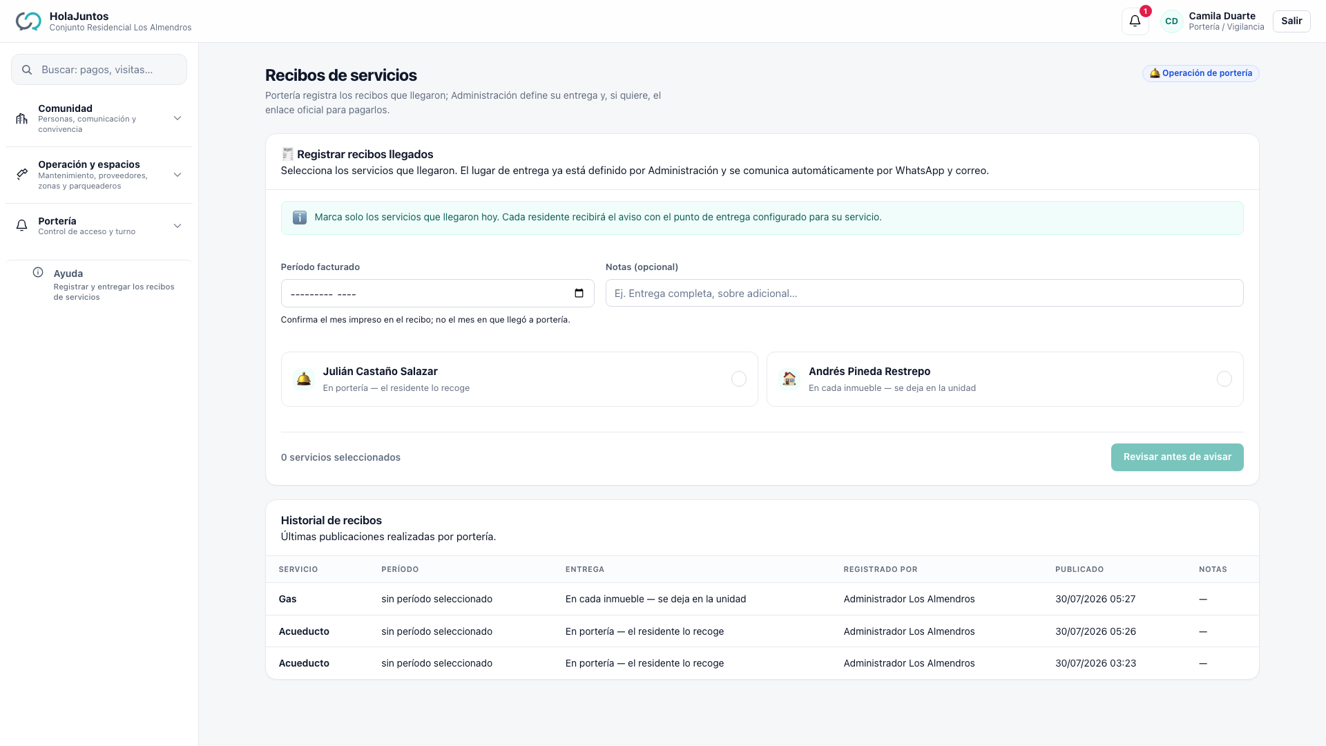Select Julián Castaño Salazar radio circle
Image resolution: width=1326 pixels, height=746 pixels.
pyautogui.click(x=738, y=379)
